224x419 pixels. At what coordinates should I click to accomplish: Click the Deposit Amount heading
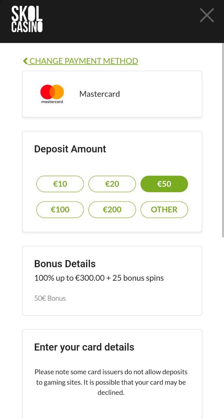pyautogui.click(x=70, y=149)
